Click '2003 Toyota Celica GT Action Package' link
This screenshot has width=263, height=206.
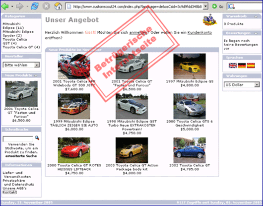point(132,167)
